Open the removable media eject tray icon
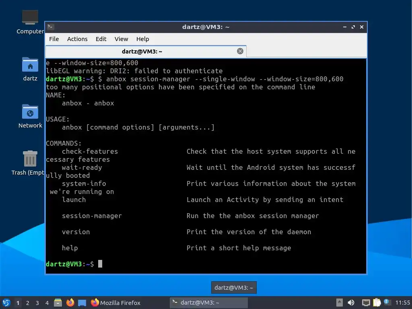The height and width of the screenshot is (309, 412). pyautogui.click(x=340, y=303)
